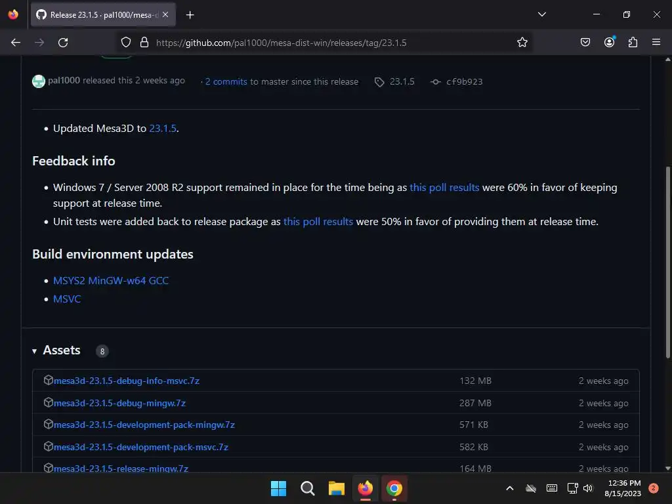Open Windows Start menu

tap(278, 488)
